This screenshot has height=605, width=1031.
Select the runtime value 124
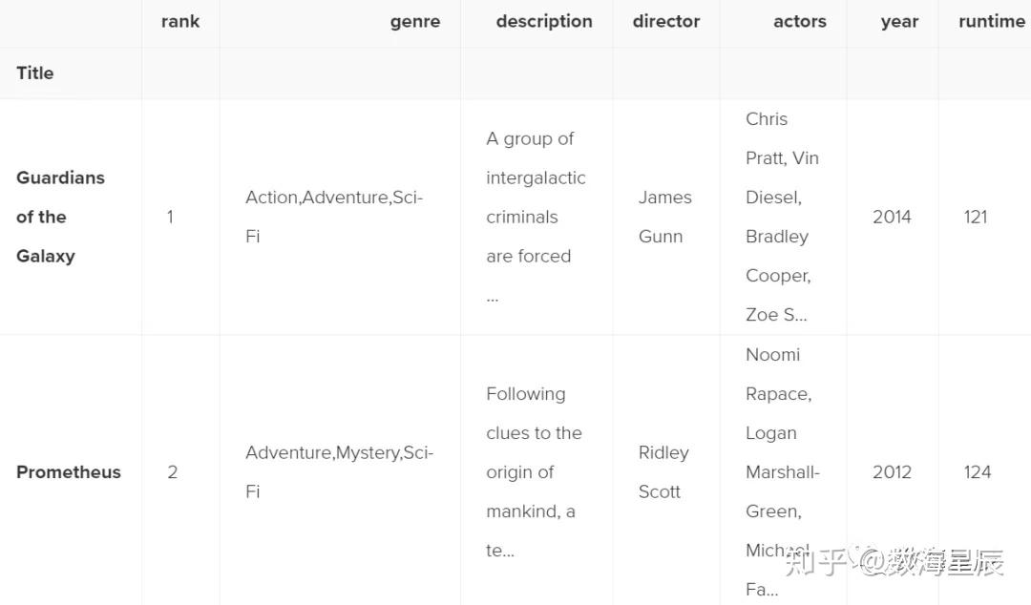978,472
